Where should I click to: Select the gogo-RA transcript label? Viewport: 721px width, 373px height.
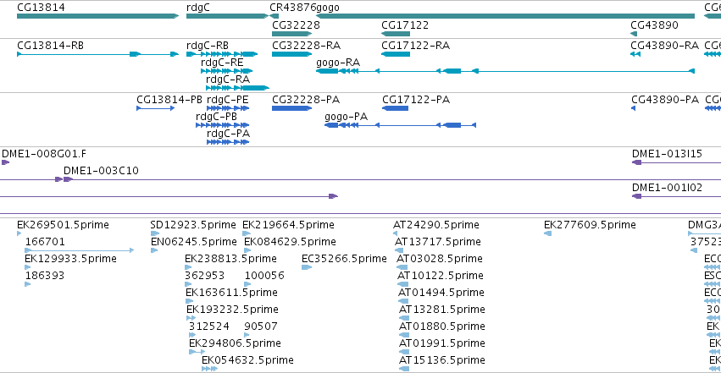point(338,63)
